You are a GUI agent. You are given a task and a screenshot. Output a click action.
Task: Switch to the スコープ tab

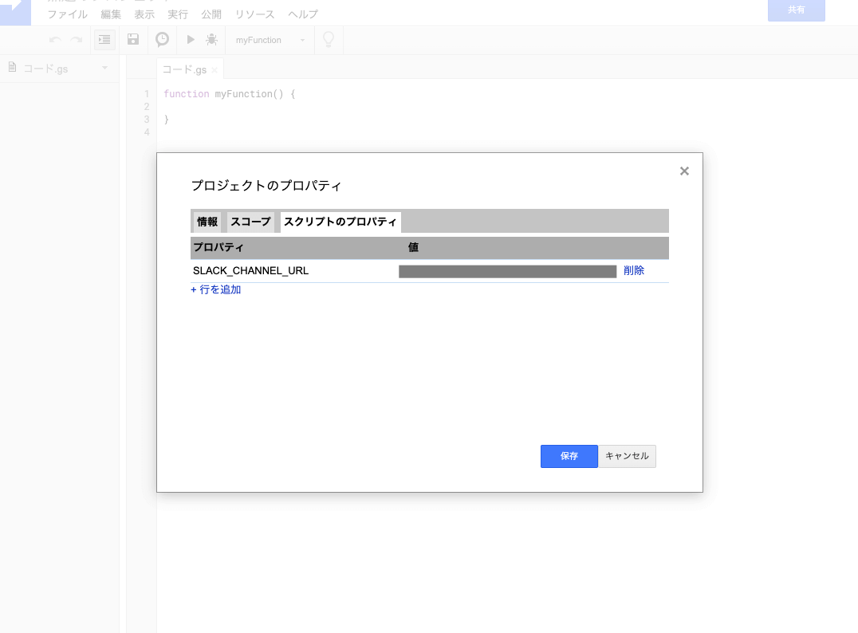click(251, 222)
